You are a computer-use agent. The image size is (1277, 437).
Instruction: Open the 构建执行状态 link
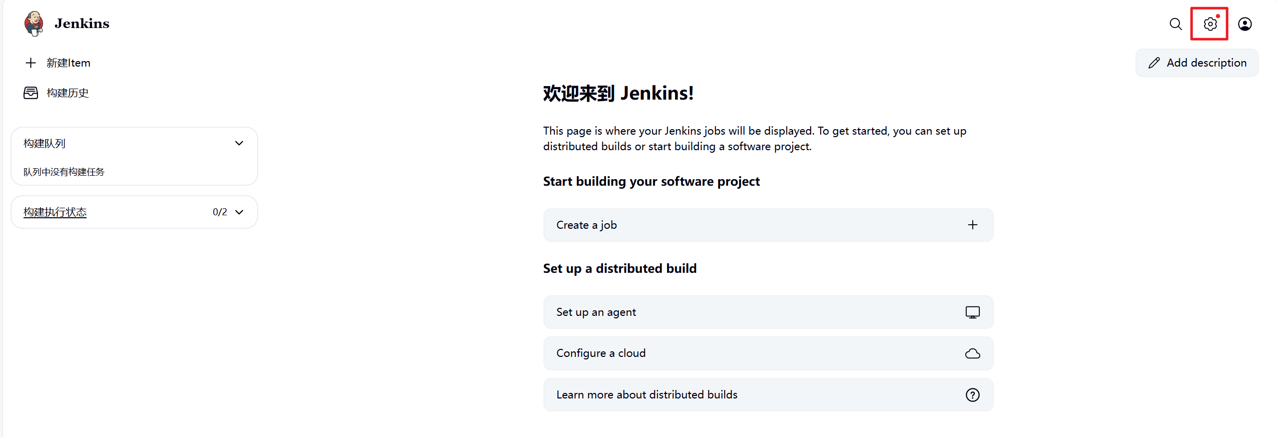(x=55, y=212)
